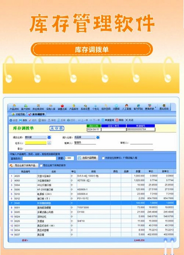Open 调出仓库 warehouse selector button
Image resolution: width=184 pixels, height=255 pixels.
tap(49, 137)
